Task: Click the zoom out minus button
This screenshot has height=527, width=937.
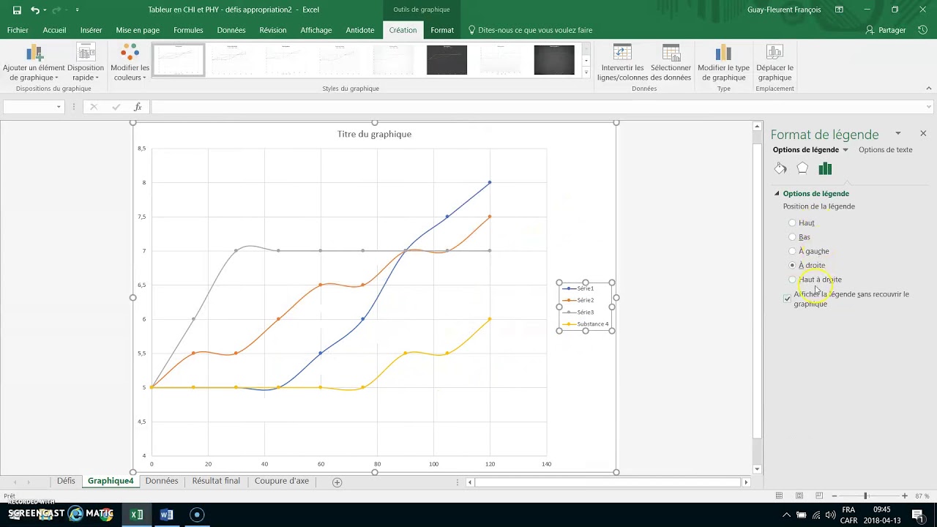Action: point(834,496)
